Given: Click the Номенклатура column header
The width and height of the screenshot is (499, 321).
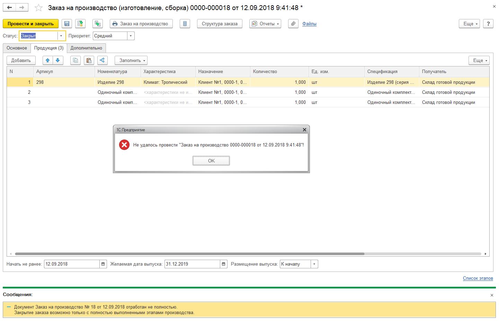Looking at the screenshot, I should click(x=117, y=72).
